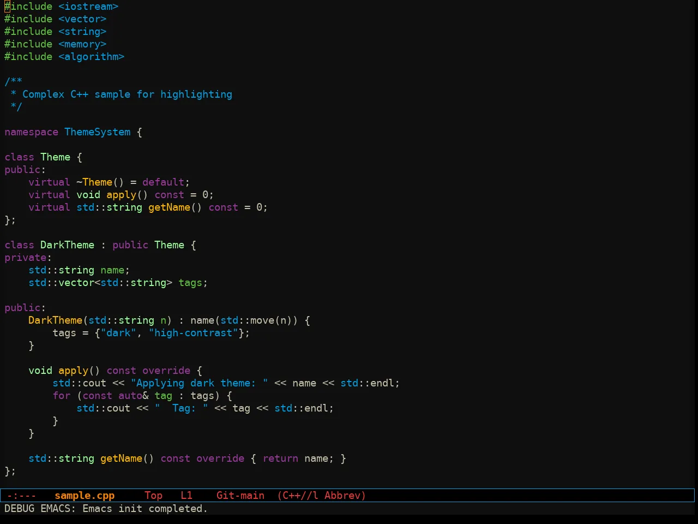The image size is (698, 524).
Task: Place cursor on '#include <algorithm>' line
Action: [x=64, y=57]
